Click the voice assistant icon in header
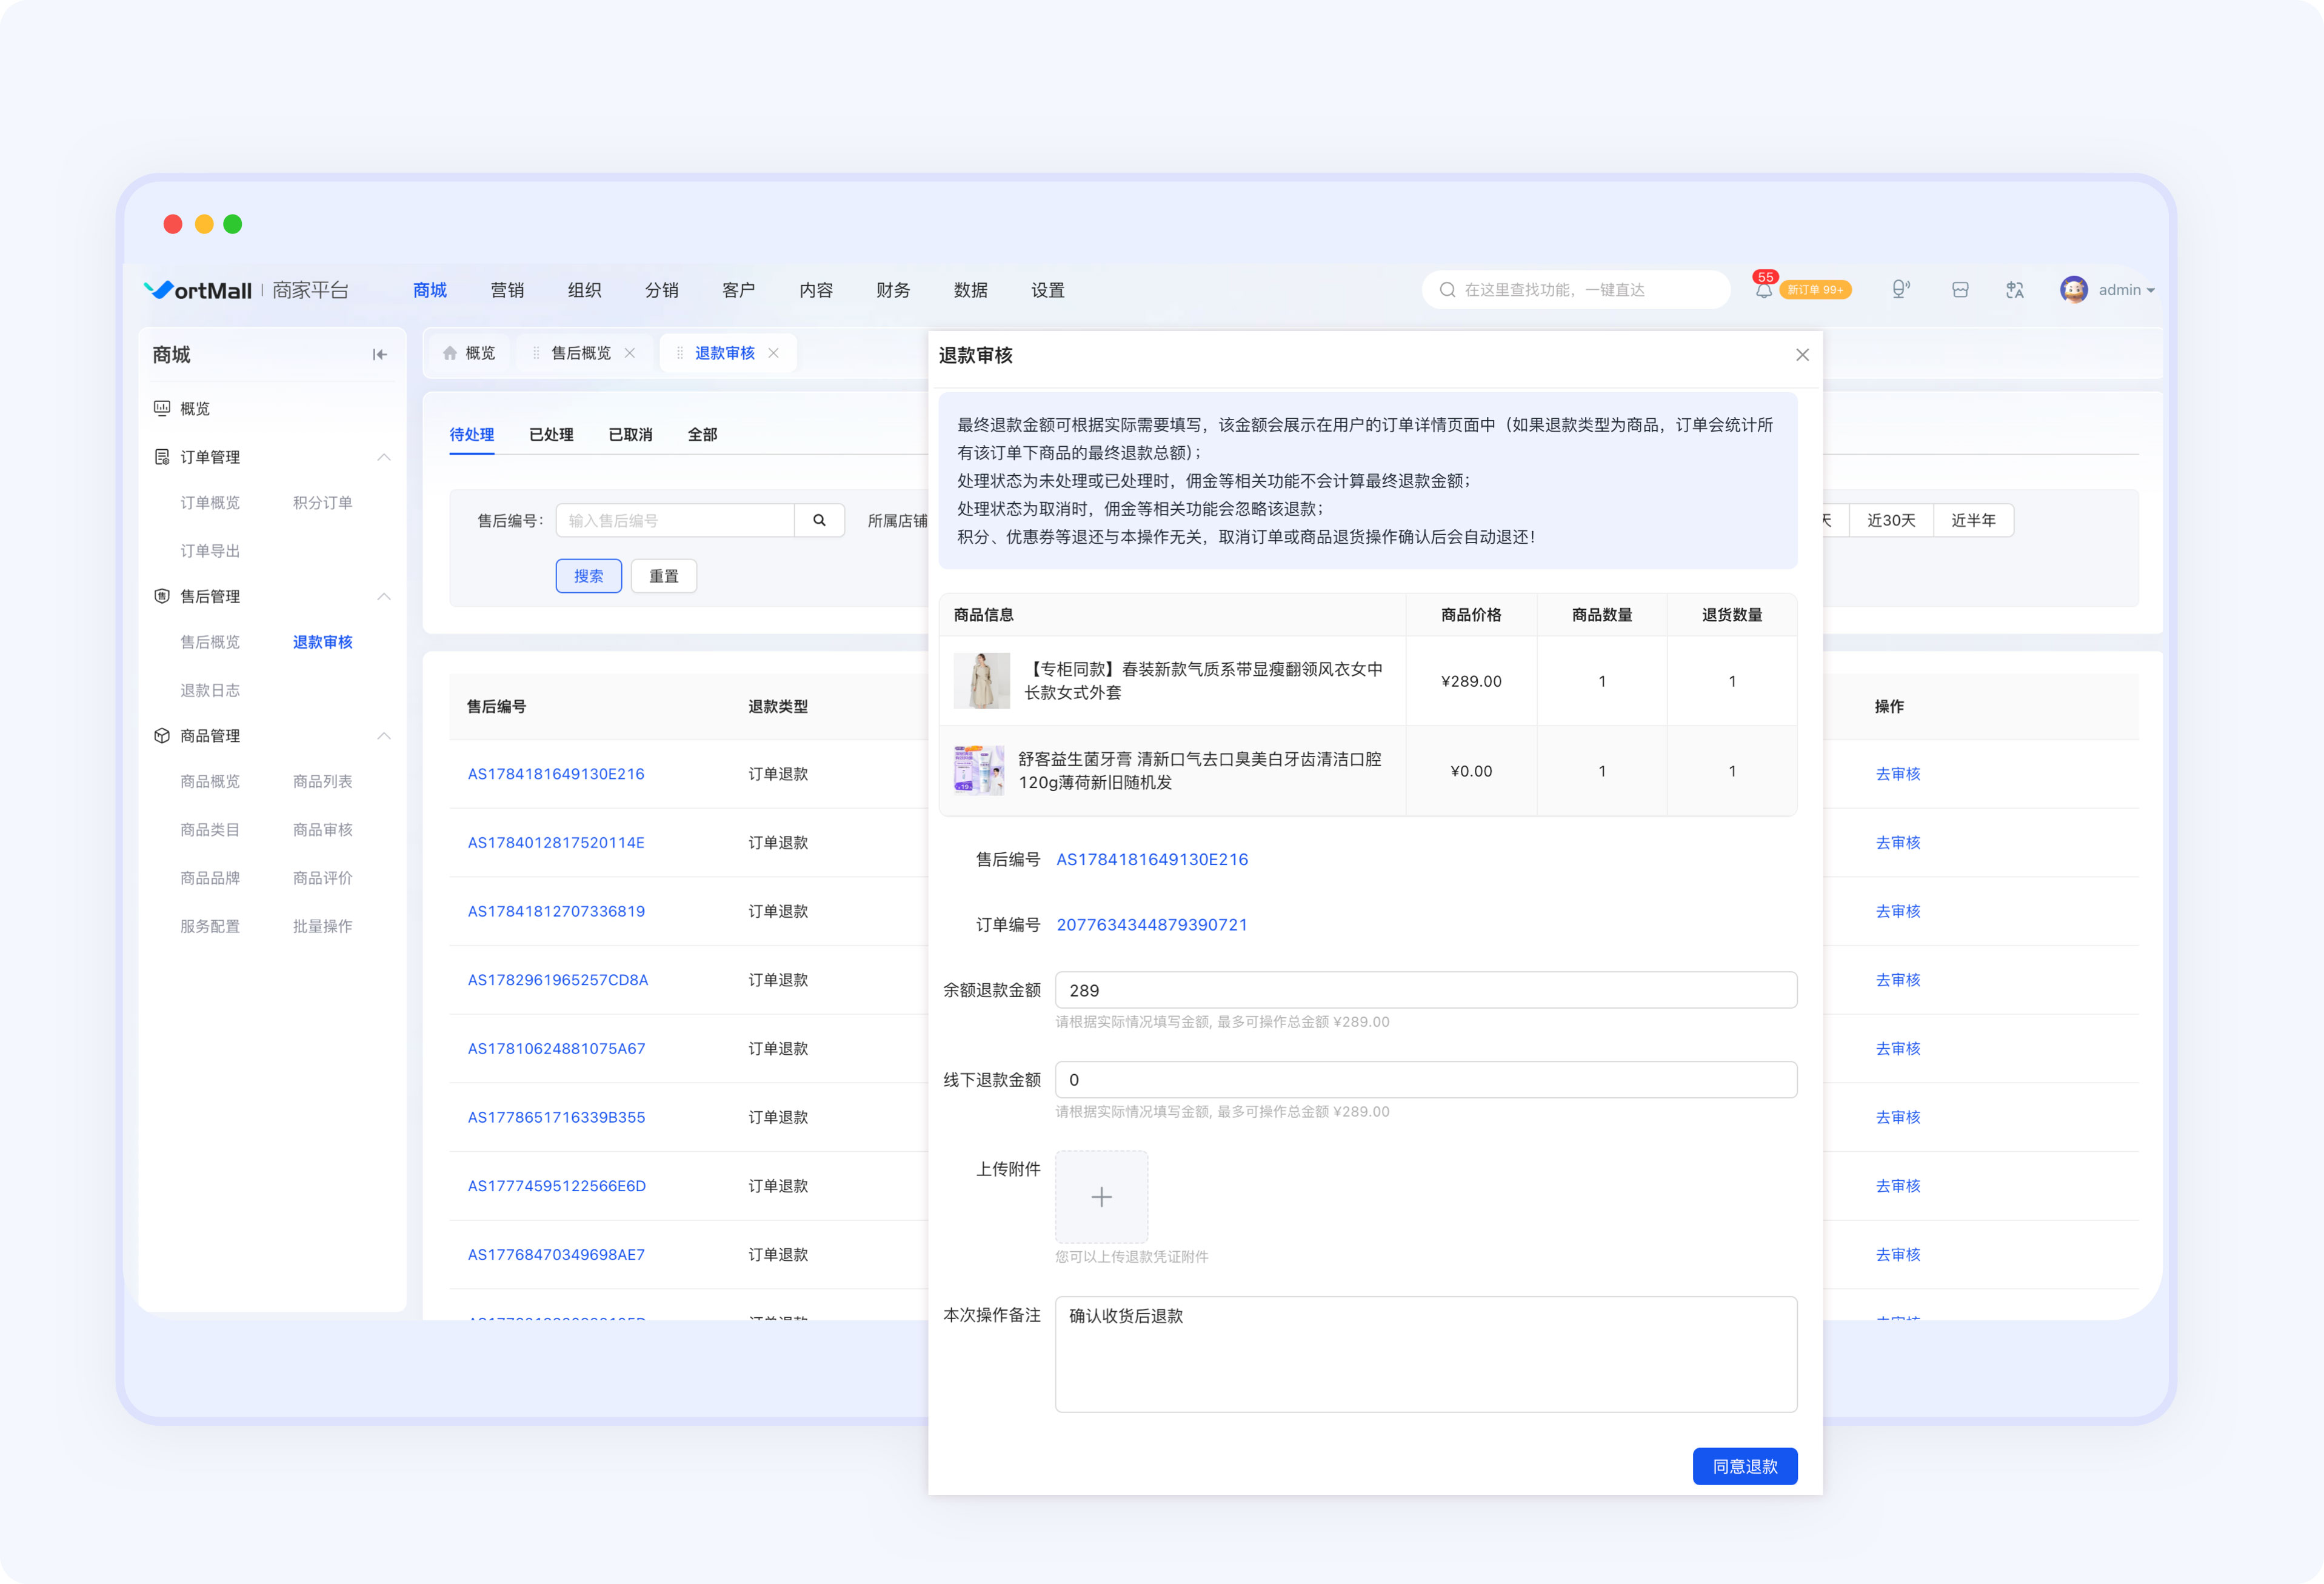2324x1584 pixels. pyautogui.click(x=1900, y=290)
